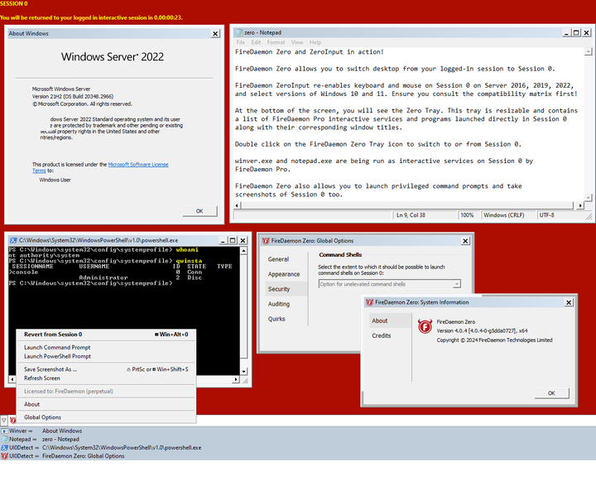Click the PowerShell horizontal scrollbar right arrow

click(236, 379)
